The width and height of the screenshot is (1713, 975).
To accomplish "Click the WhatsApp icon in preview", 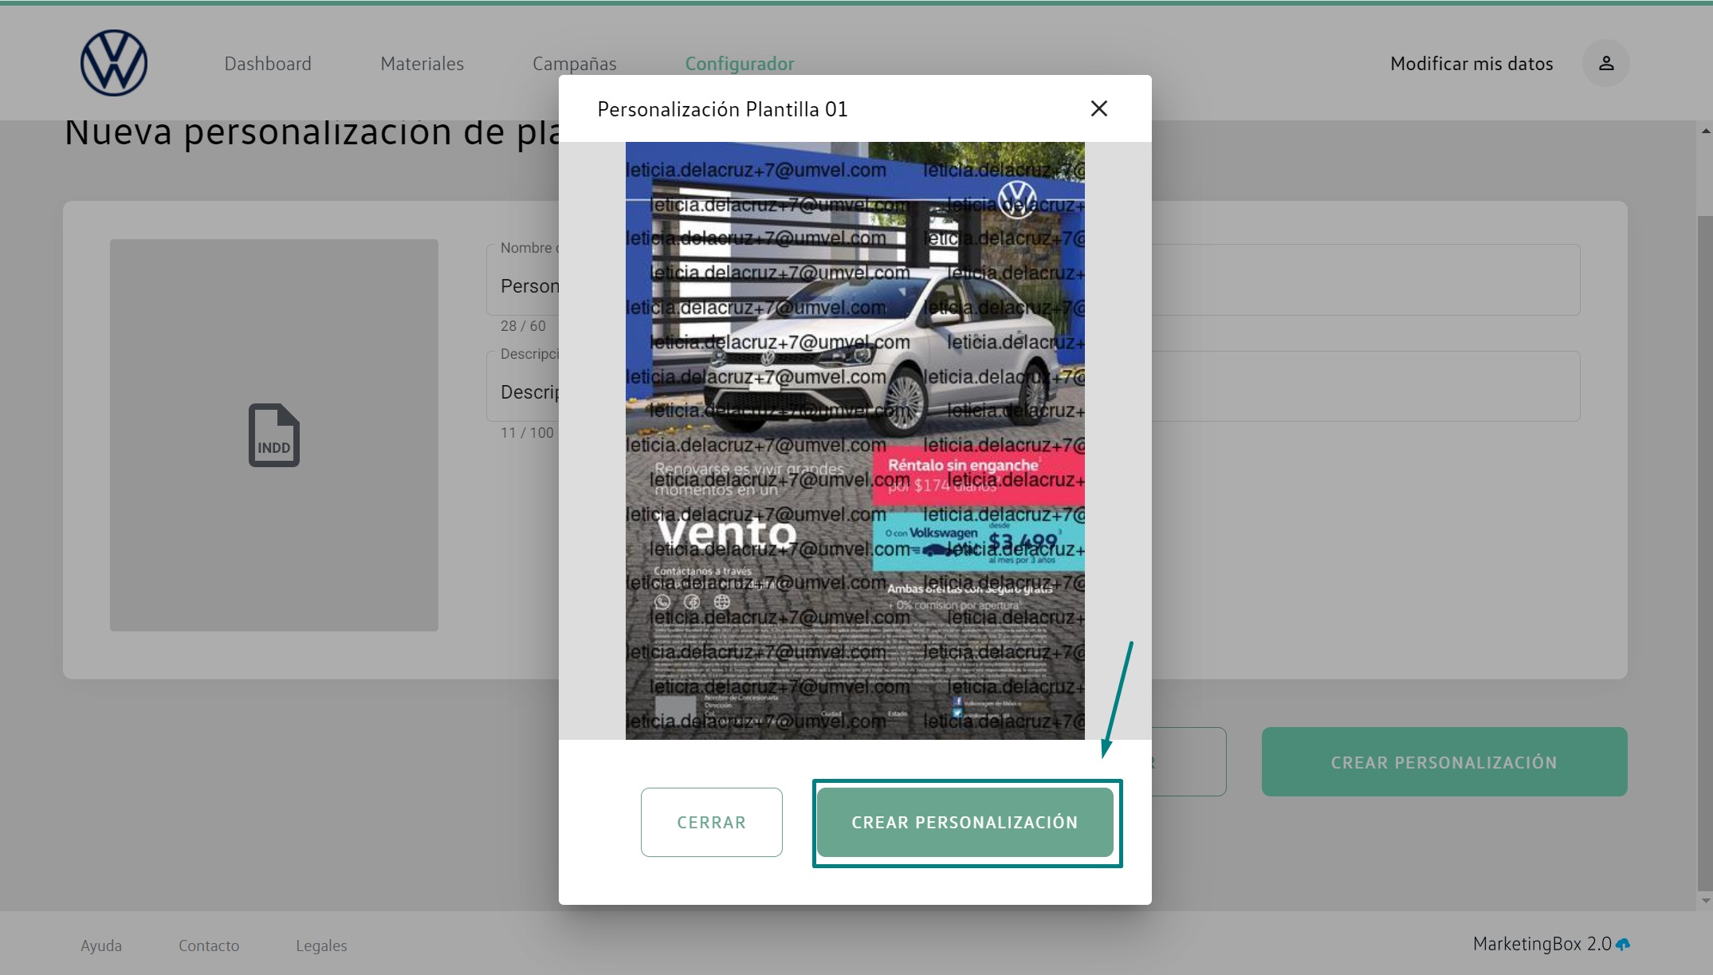I will [662, 602].
